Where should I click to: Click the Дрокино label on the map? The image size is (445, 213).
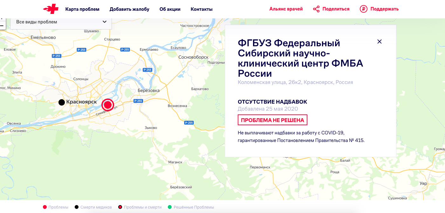58,67
